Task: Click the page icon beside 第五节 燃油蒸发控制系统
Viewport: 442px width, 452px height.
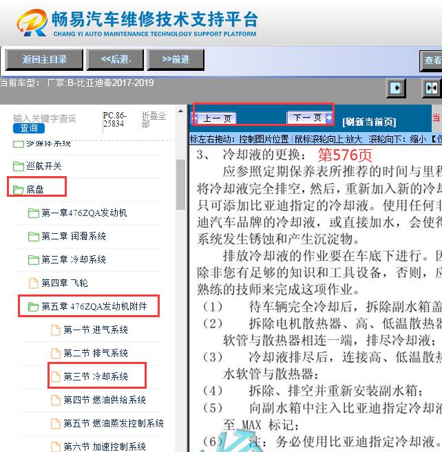Action: click(55, 424)
